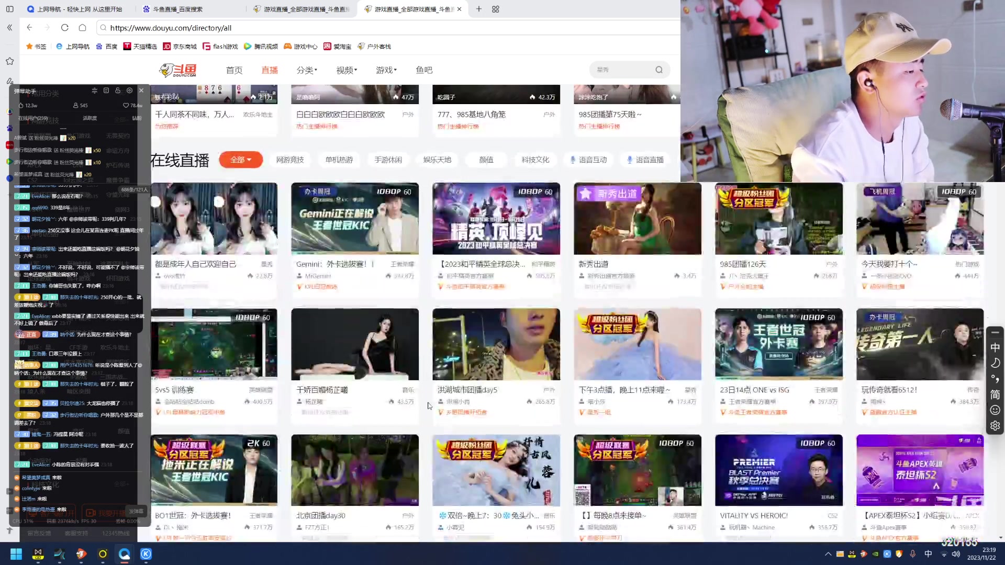The width and height of the screenshot is (1005, 565).
Task: Open the 京东商城 bookmark
Action: pos(180,47)
